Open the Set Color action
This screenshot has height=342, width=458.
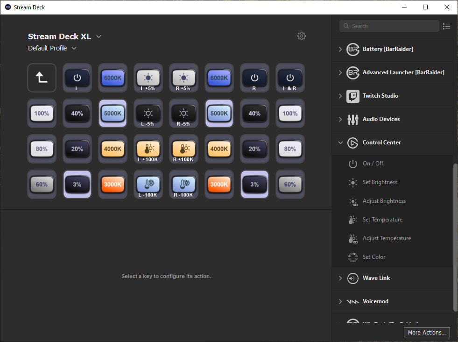pos(373,257)
